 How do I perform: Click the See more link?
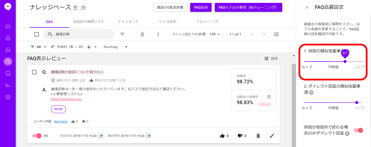pos(61,122)
